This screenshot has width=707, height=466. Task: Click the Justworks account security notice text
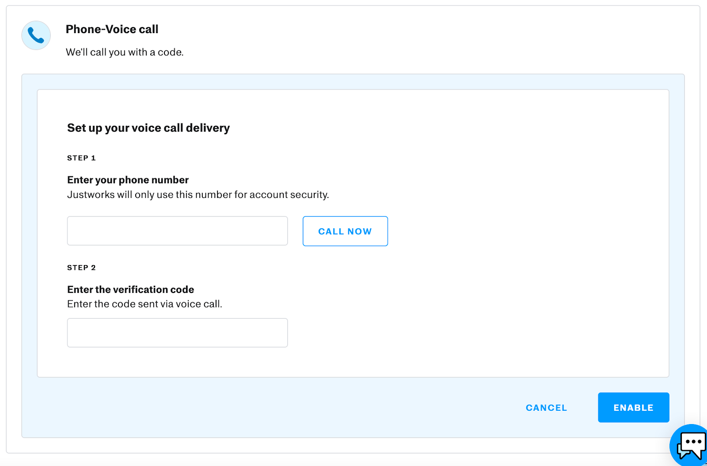198,195
